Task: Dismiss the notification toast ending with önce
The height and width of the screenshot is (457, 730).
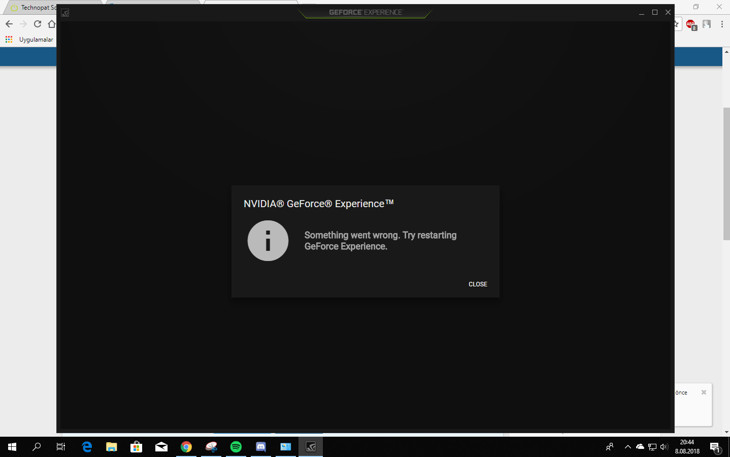Action: [704, 392]
